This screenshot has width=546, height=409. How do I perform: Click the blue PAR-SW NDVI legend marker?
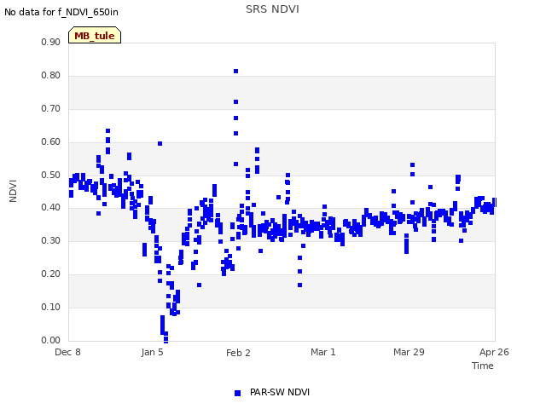coord(237,393)
